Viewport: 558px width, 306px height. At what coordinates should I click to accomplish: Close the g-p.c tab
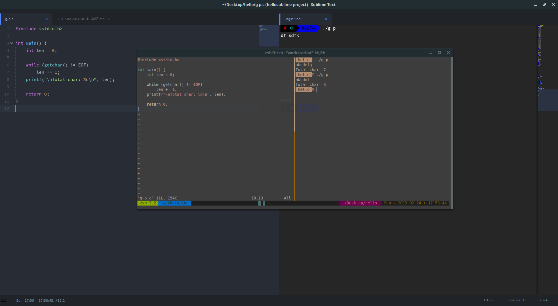[x=46, y=19]
